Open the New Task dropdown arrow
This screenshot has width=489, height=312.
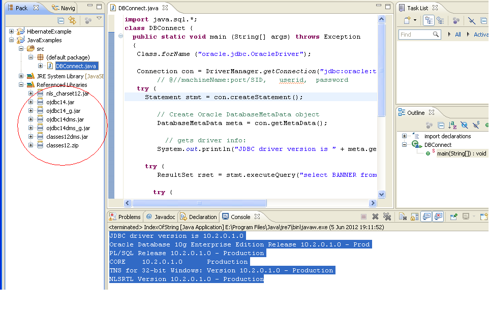coord(415,20)
